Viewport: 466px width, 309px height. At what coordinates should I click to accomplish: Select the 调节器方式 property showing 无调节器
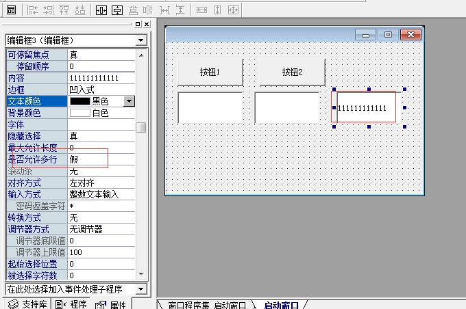[x=71, y=229]
